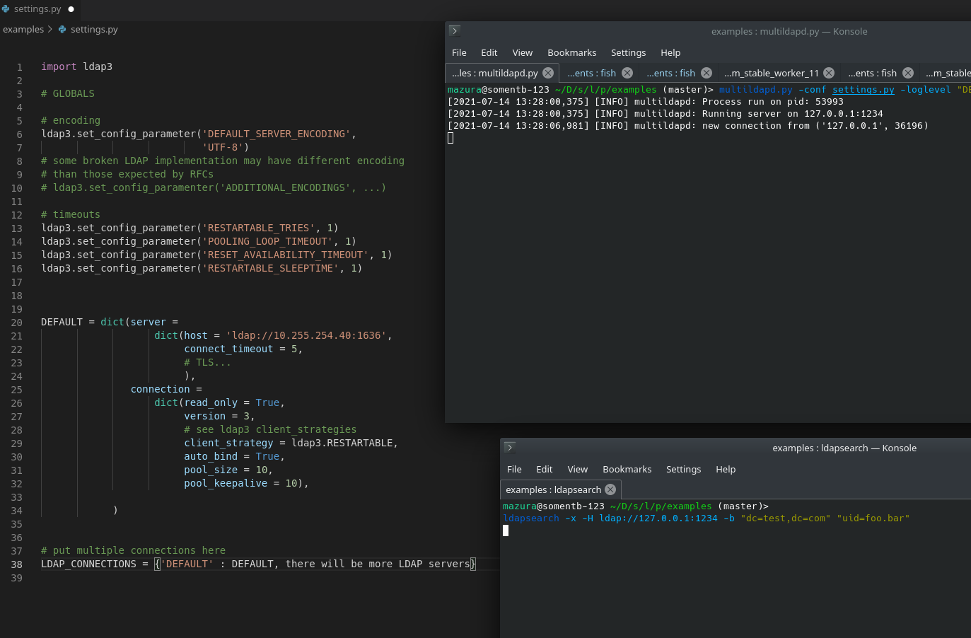Viewport: 971px width, 638px height.
Task: Close the first '...ents : fish' tab
Action: (x=627, y=73)
